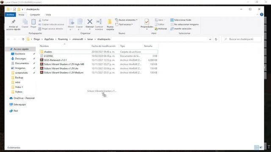The image size is (271, 152).
Task: Select Copiar ruta de acceso
Action: (x=51, y=24)
